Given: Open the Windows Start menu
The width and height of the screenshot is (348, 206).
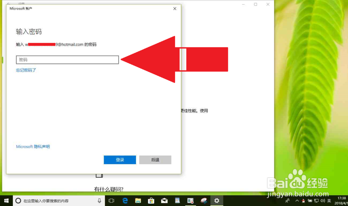Looking at the screenshot, I should (x=6, y=201).
